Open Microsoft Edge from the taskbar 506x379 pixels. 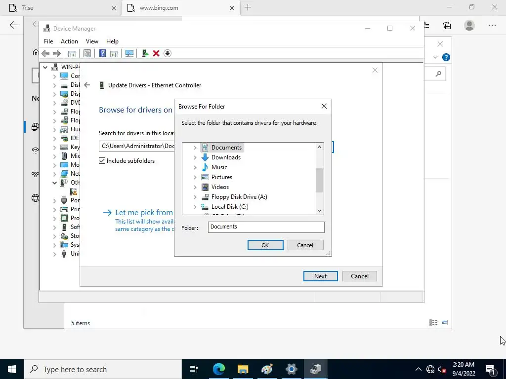[219, 369]
